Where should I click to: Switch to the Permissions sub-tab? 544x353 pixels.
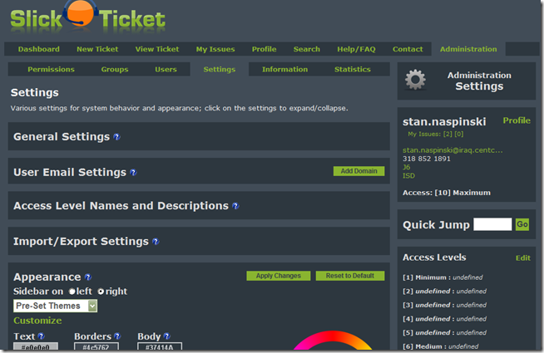tap(51, 70)
